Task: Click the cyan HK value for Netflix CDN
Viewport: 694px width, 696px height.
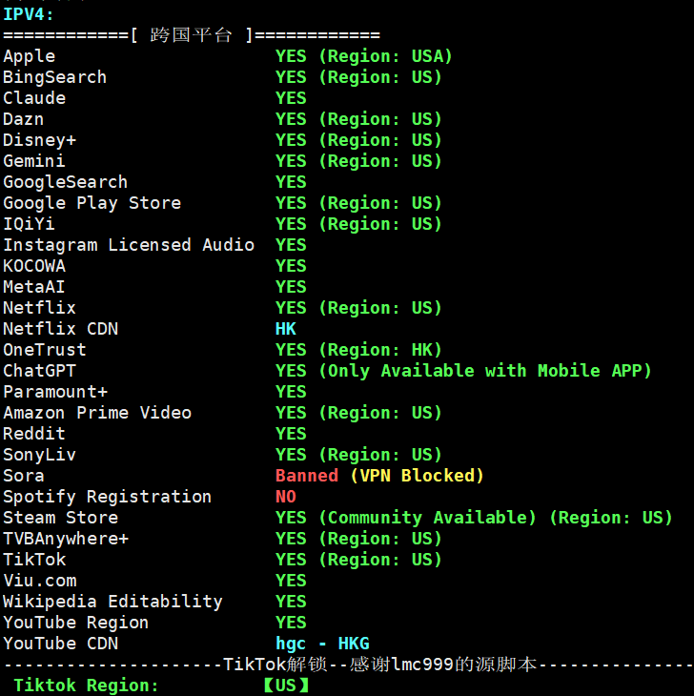Action: click(x=286, y=329)
